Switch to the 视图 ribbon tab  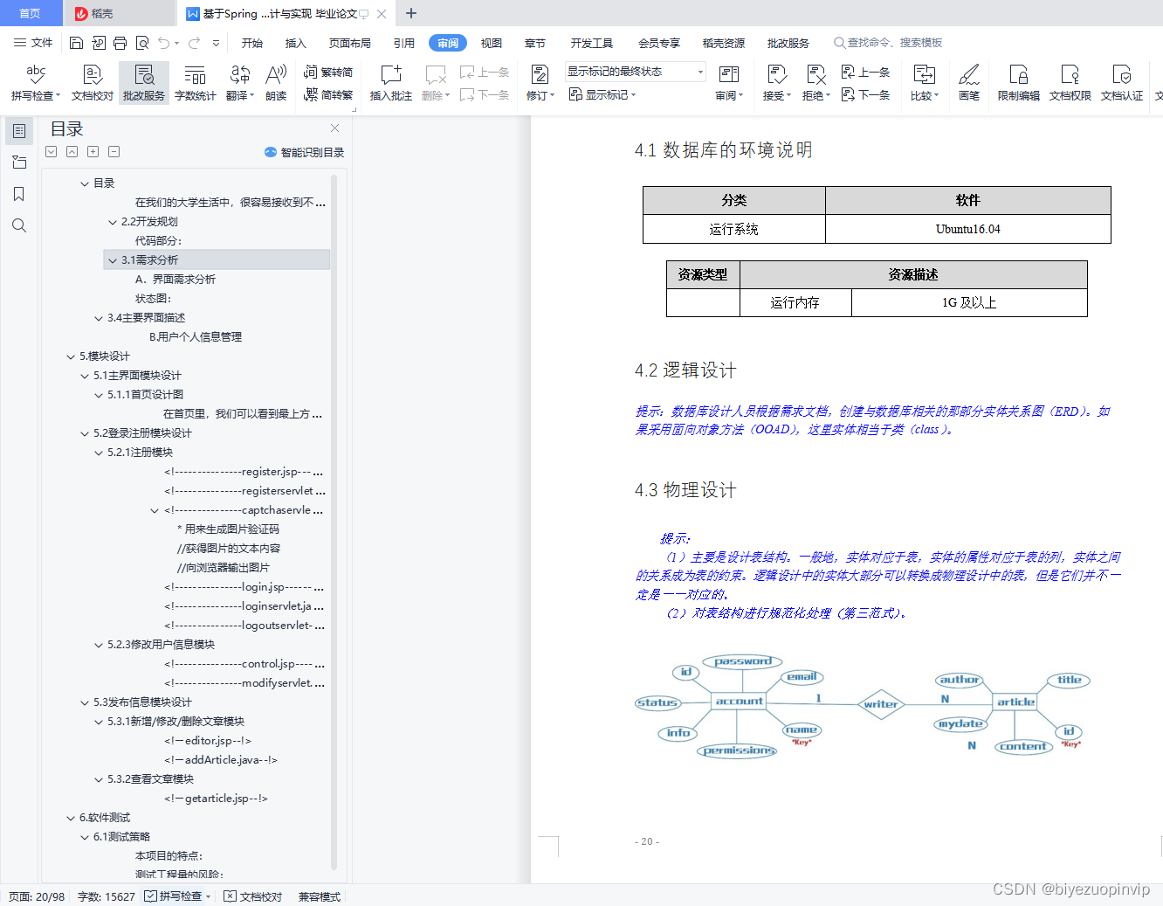492,43
